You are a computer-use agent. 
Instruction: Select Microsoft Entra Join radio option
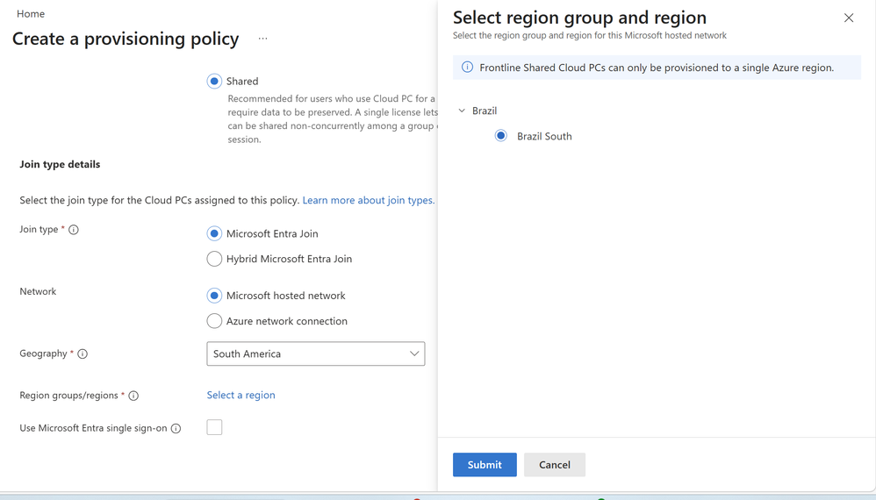[214, 233]
